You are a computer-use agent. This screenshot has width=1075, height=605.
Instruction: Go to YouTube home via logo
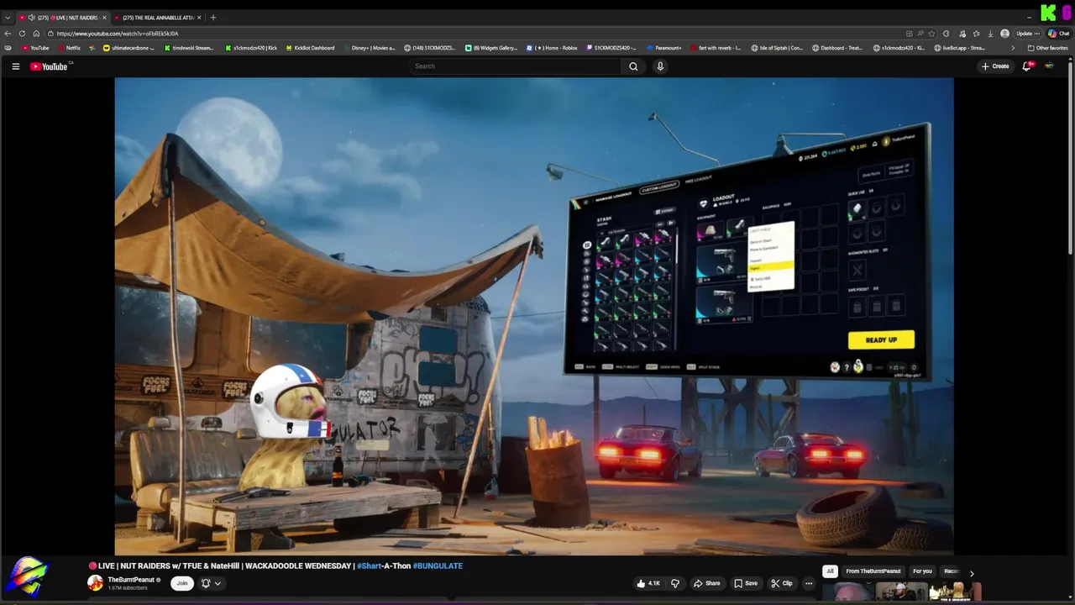[x=49, y=66]
